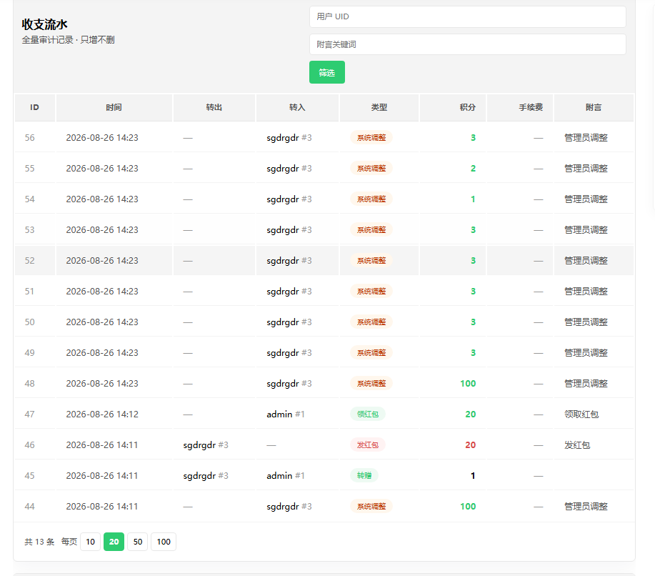Click the ID column header
The image size is (655, 576).
pyautogui.click(x=35, y=107)
